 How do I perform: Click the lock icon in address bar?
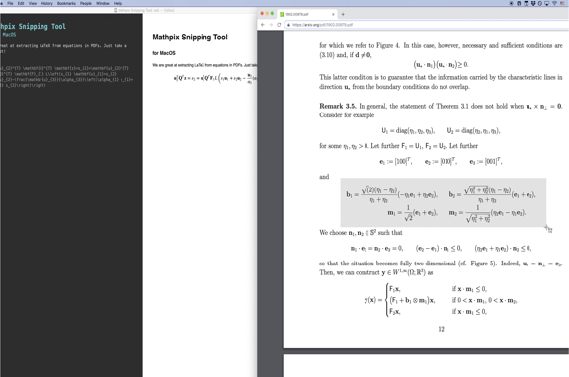(288, 25)
